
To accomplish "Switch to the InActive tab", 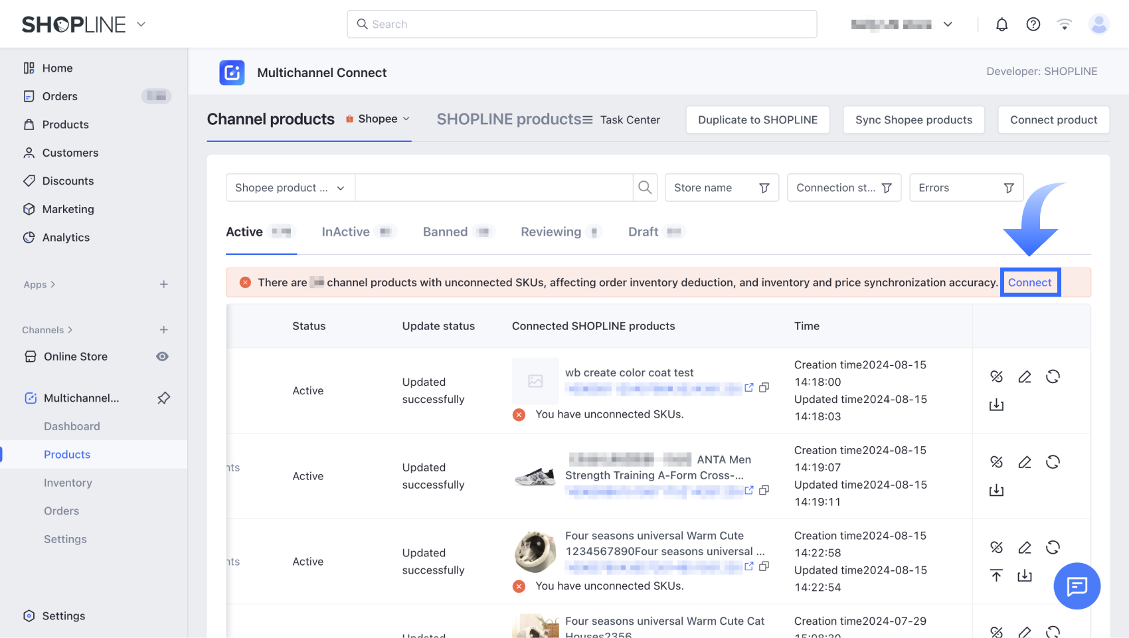I will 345,232.
